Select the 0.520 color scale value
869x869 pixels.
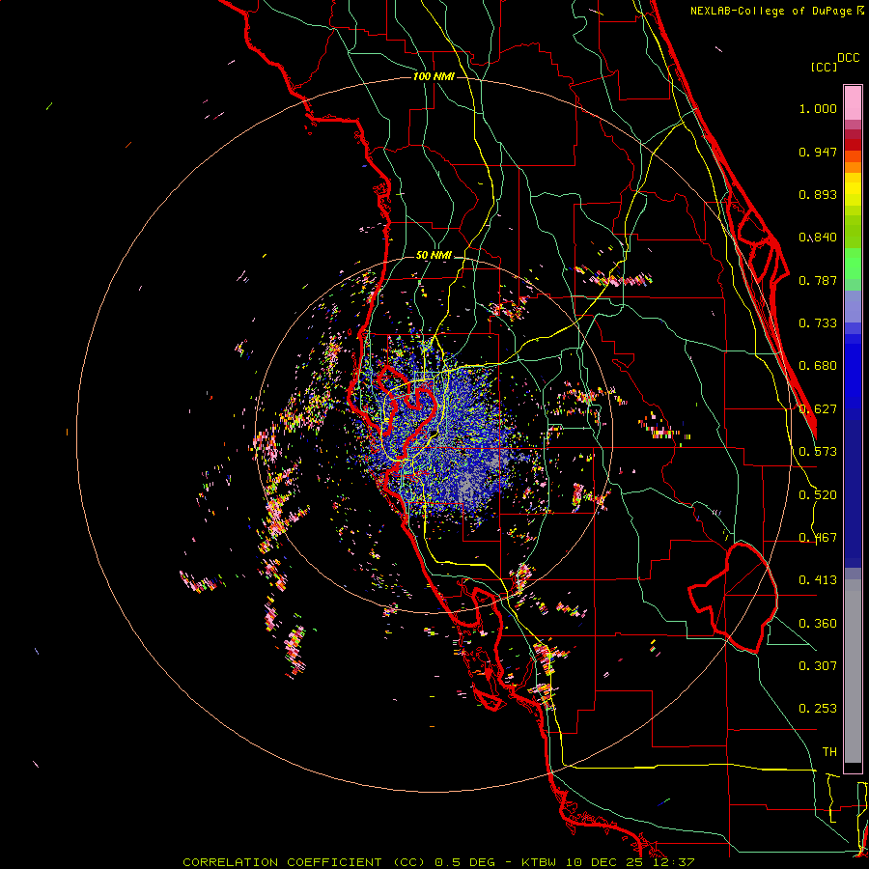click(x=818, y=495)
